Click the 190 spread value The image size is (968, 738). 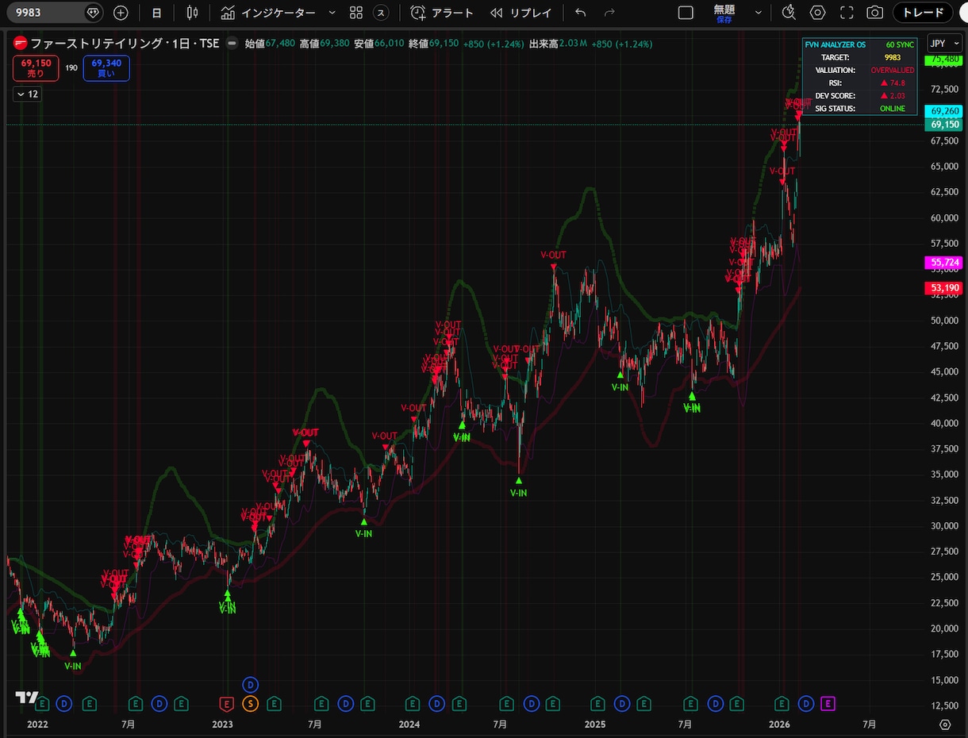click(71, 68)
